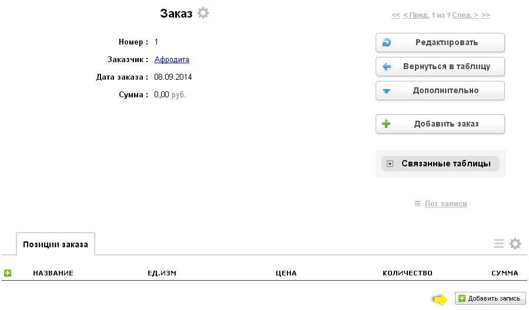Jump to the last record (>>)
Viewport: 529px width, 310px height.
[x=486, y=15]
